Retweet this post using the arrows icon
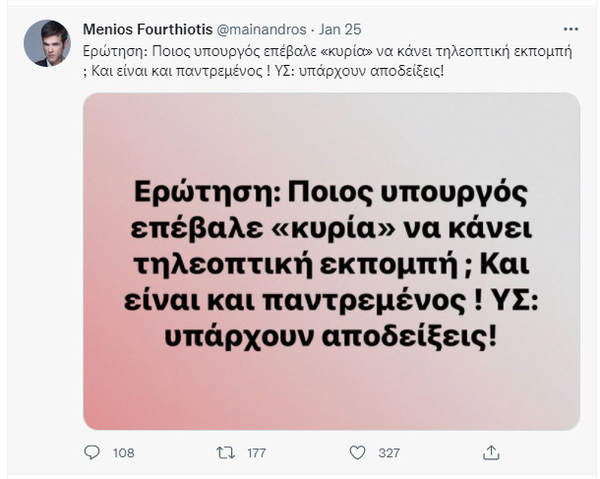Image resolution: width=600 pixels, height=479 pixels. (224, 452)
